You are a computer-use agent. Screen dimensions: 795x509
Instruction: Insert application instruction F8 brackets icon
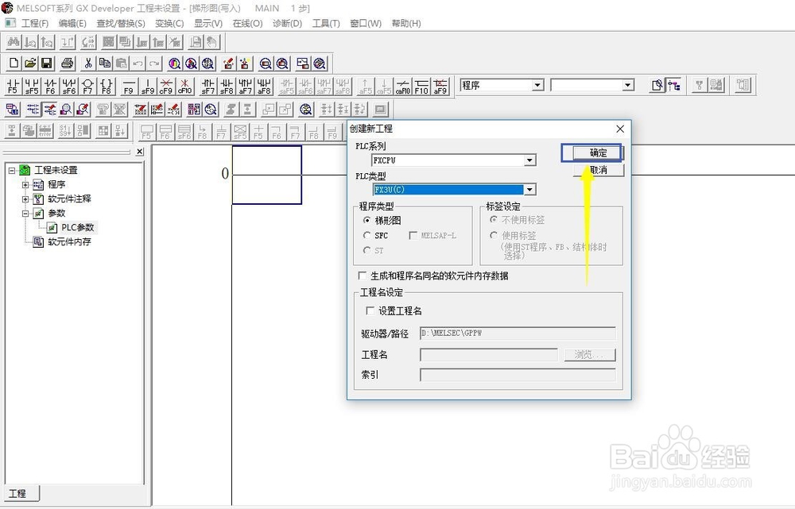pos(107,86)
